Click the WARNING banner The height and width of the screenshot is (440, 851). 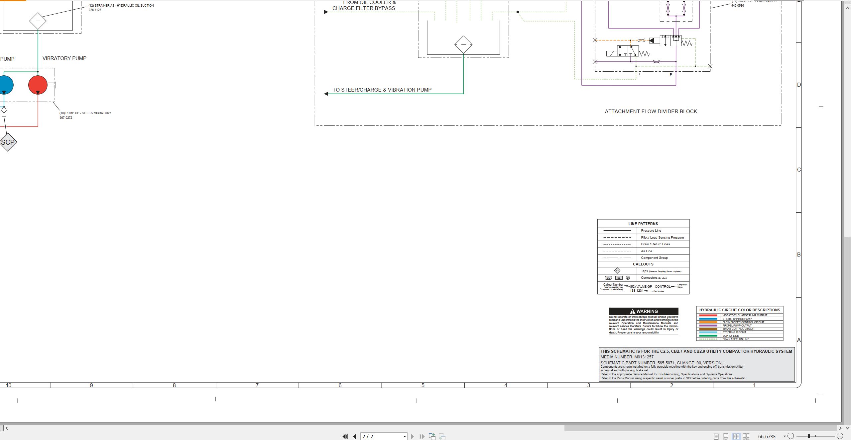click(644, 311)
